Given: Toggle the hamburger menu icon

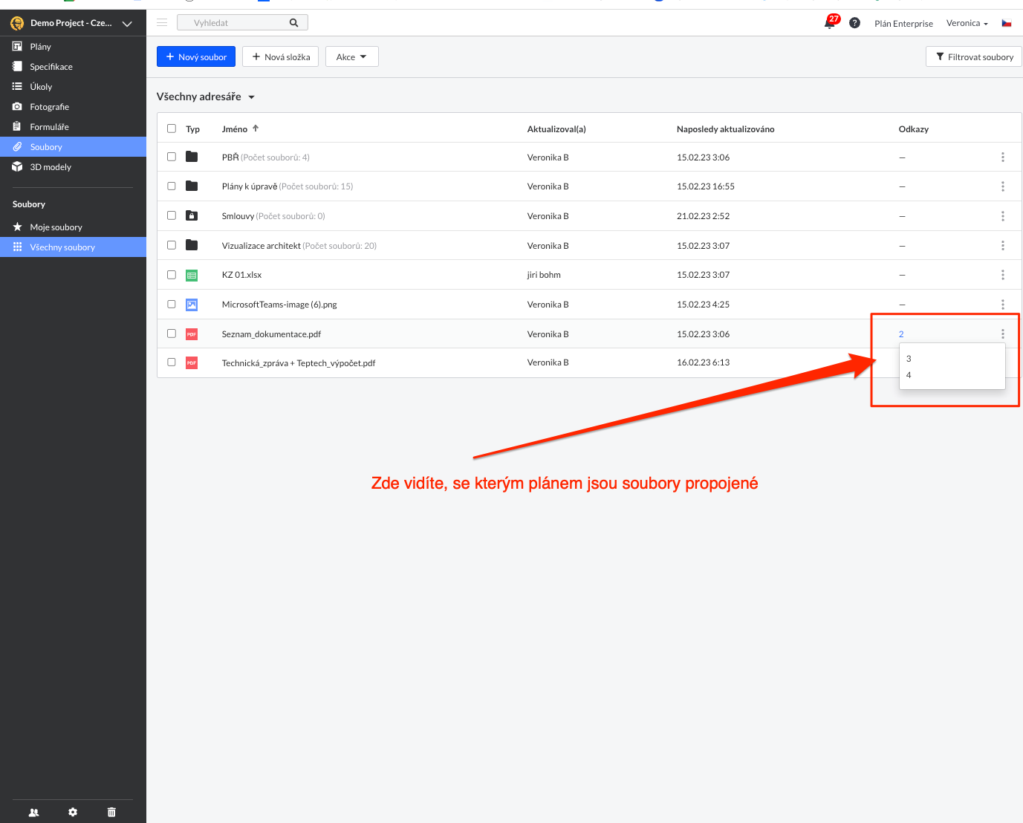Looking at the screenshot, I should click(162, 23).
